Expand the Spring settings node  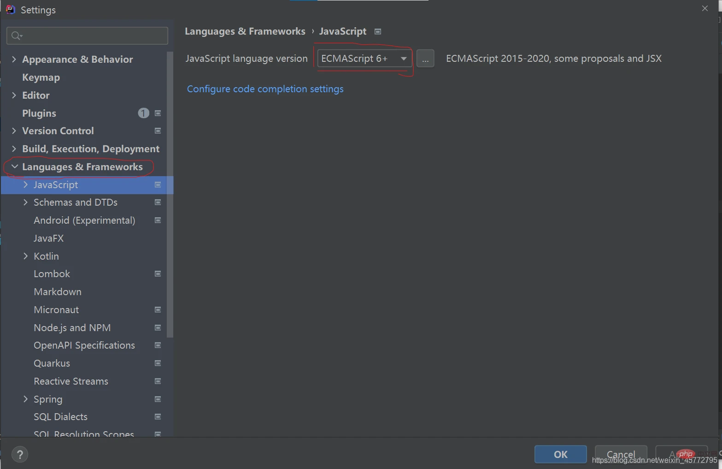coord(25,399)
